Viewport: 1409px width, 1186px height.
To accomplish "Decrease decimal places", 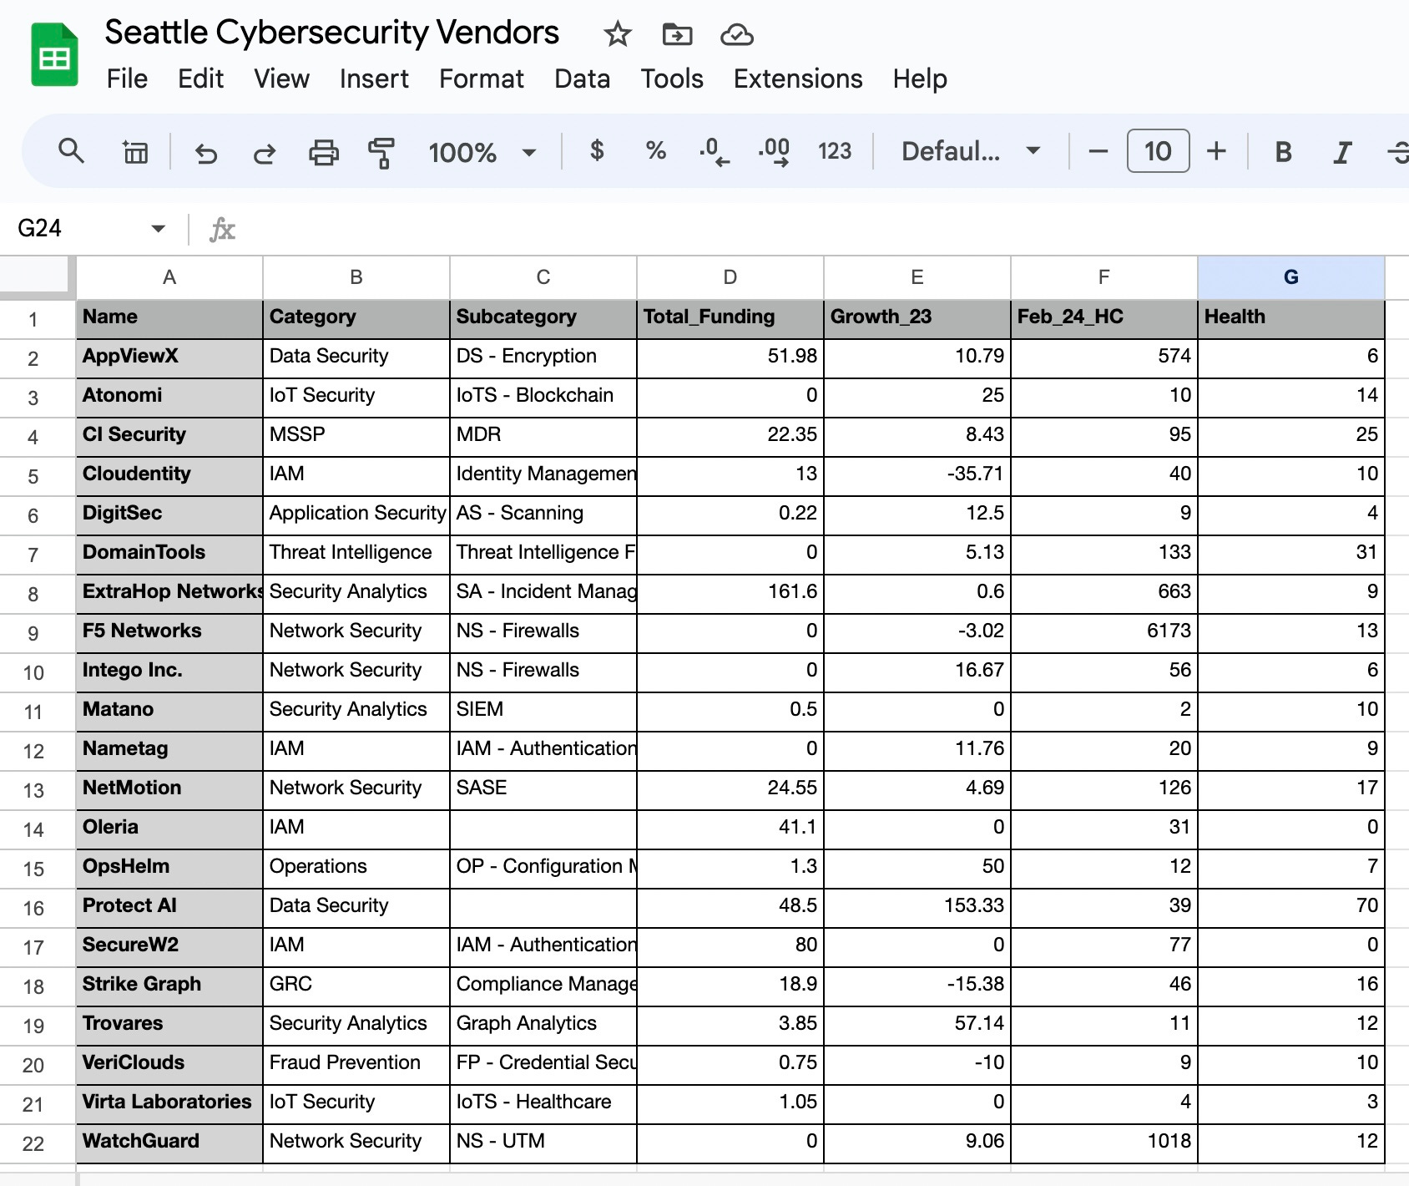I will 715,152.
